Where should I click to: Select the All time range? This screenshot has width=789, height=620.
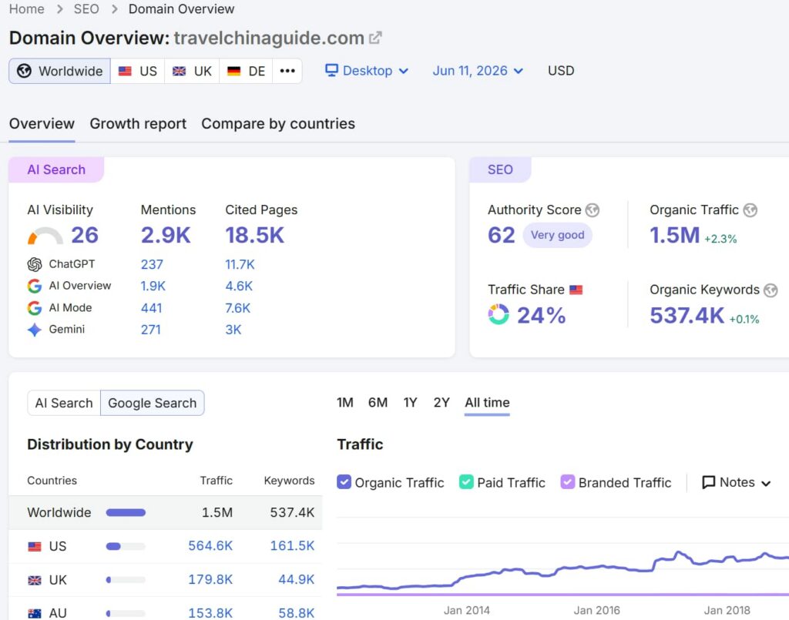(487, 402)
